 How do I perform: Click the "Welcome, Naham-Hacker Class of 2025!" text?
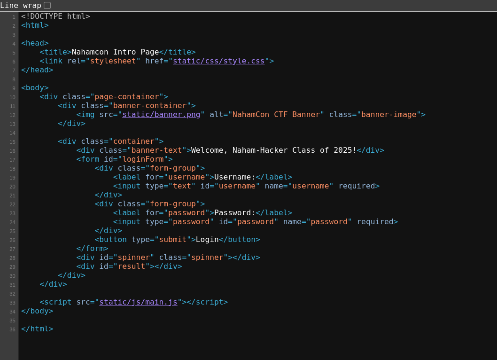tap(273, 150)
